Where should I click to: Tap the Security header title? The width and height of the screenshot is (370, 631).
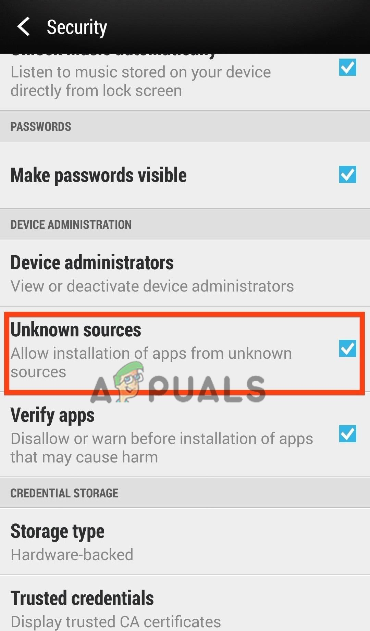click(x=77, y=27)
